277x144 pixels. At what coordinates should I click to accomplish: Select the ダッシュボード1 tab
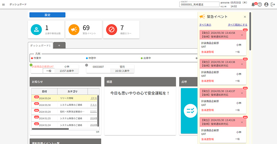pyautogui.click(x=40, y=45)
